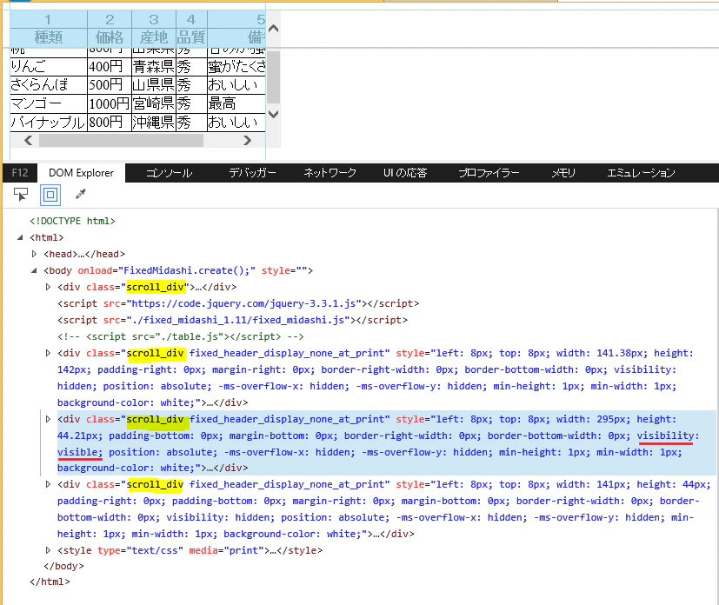719x605 pixels.
Task: Click the header column number 3 cell
Action: point(154,20)
